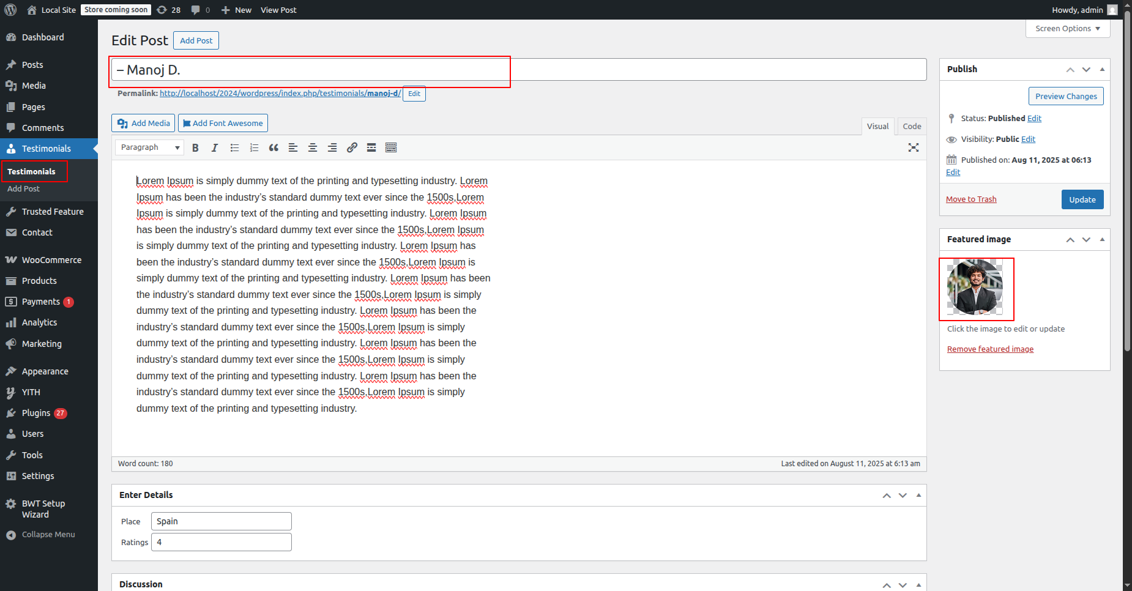Toggle the Featured image panel
This screenshot has width=1132, height=591.
pyautogui.click(x=1102, y=239)
